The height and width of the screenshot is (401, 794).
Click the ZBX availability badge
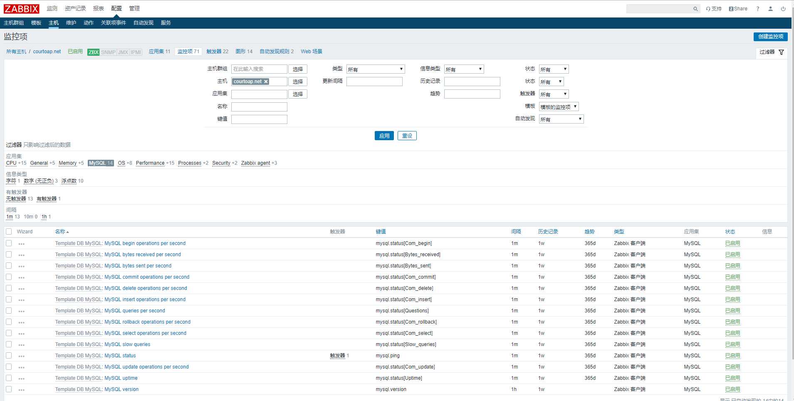(94, 52)
